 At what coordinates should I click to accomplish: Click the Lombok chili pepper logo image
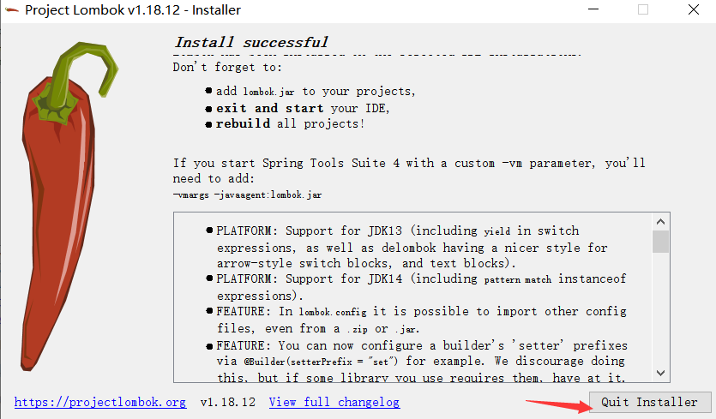(x=67, y=206)
